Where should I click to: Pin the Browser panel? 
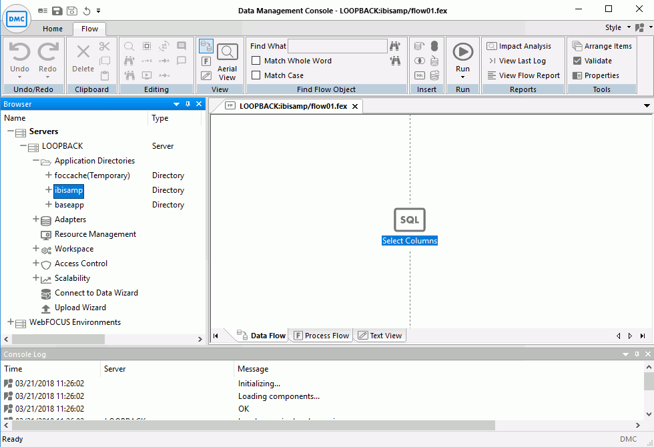pos(188,104)
